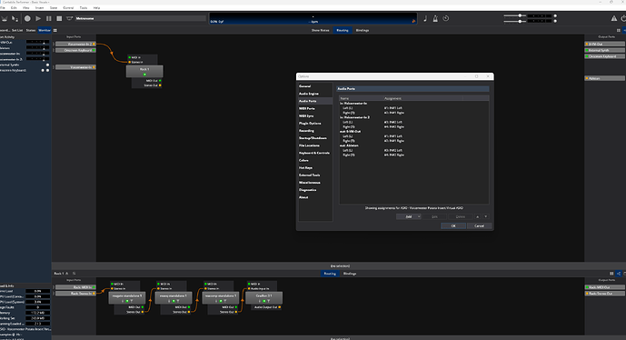626x340 pixels.
Task: Click the warning triangle icon
Action: pos(613,18)
